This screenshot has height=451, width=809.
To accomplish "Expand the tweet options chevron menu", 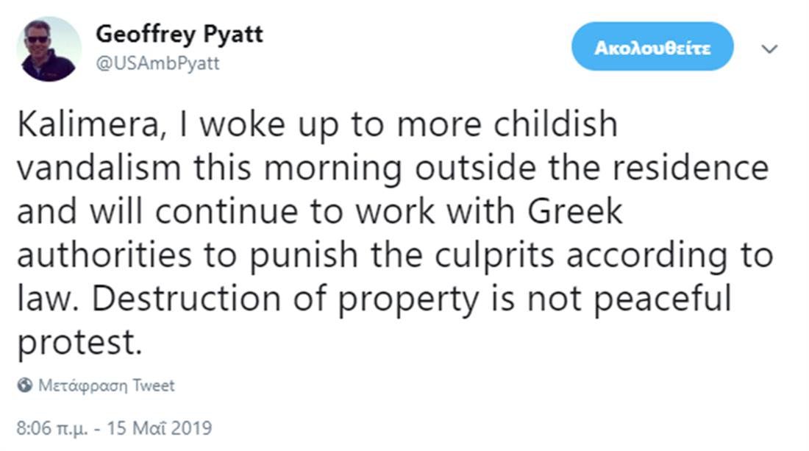I will click(x=769, y=49).
